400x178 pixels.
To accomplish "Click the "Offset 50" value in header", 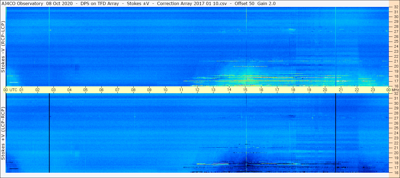I will pos(244,3).
